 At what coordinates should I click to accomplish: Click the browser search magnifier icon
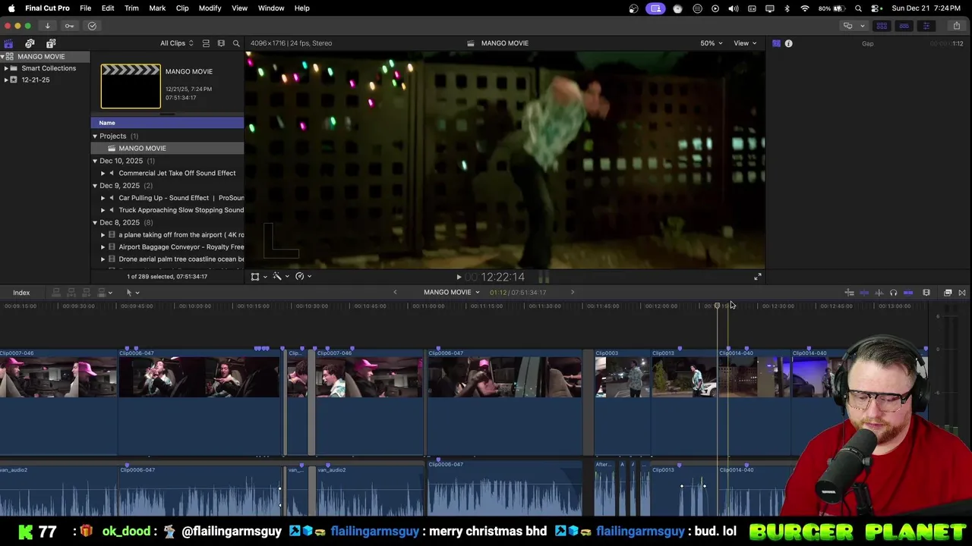click(x=236, y=43)
